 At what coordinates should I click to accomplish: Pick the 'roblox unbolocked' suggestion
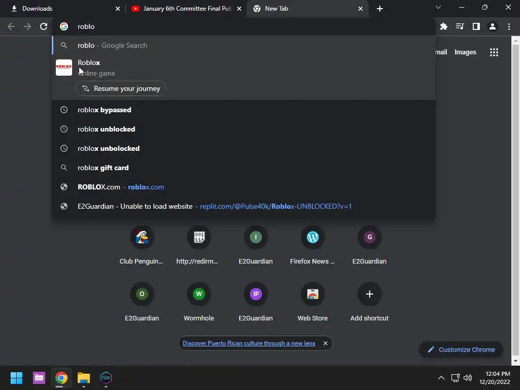click(x=244, y=148)
